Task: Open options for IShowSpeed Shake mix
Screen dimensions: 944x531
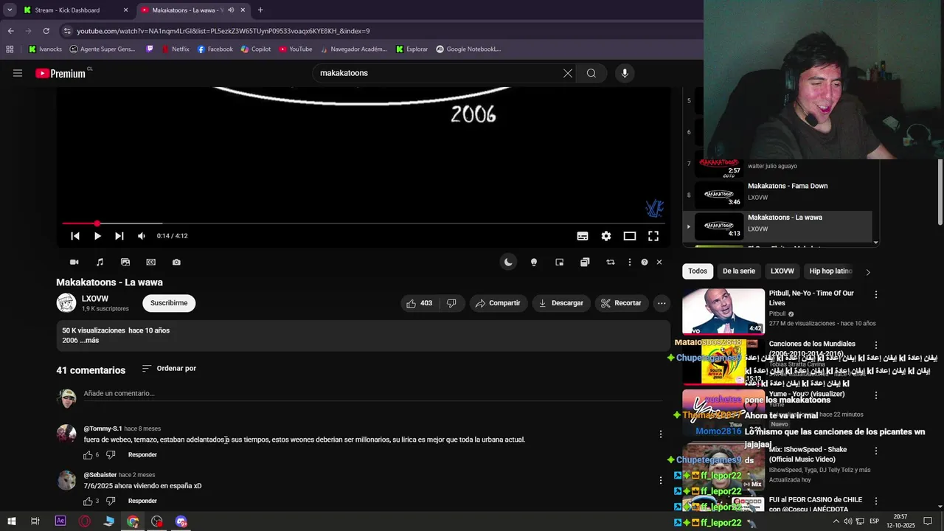Action: click(876, 451)
